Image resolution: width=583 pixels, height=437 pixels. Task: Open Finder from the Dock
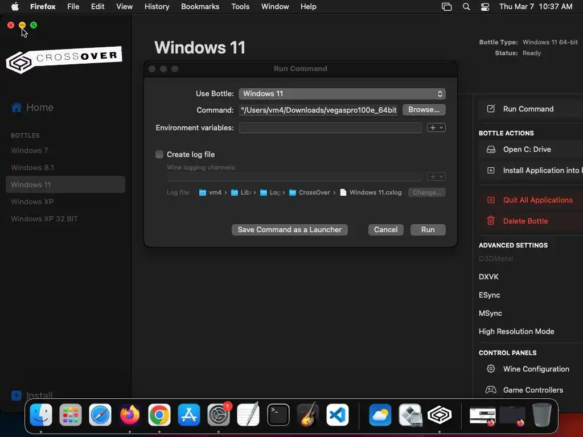41,415
